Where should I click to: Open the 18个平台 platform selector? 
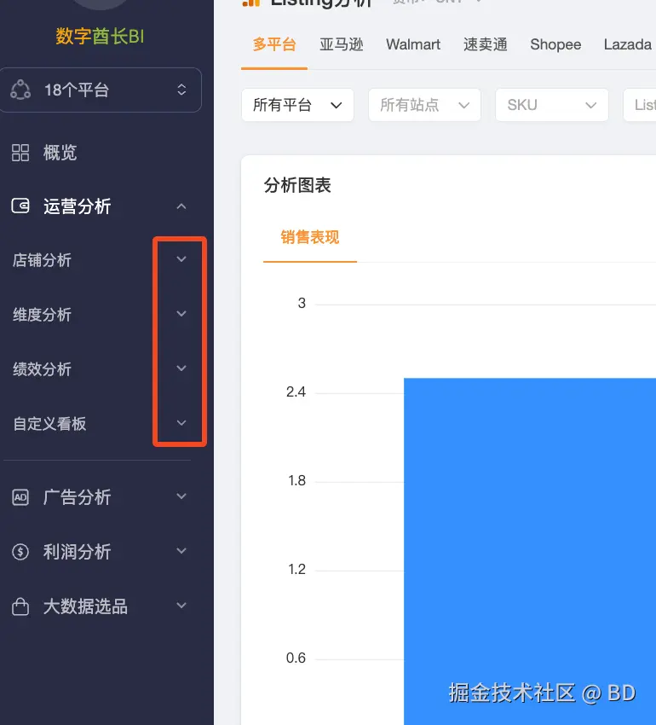[x=101, y=90]
